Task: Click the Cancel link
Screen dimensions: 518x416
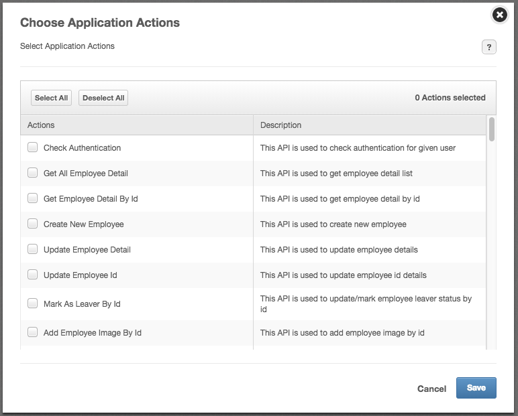Action: tap(431, 389)
